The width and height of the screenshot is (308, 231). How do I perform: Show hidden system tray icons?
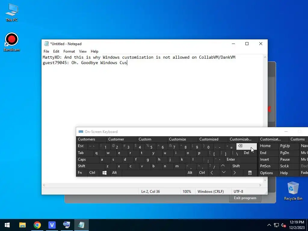269,225
